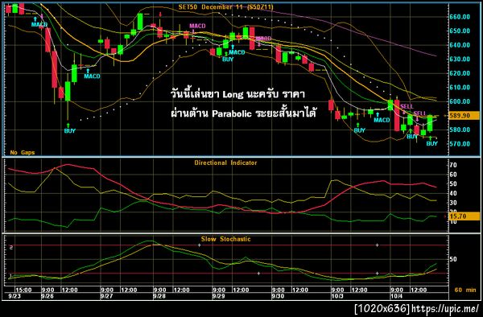Screen dimensions: 483x317
Task: Select the 50 level on Slow Stochastic axis
Action: [453, 259]
